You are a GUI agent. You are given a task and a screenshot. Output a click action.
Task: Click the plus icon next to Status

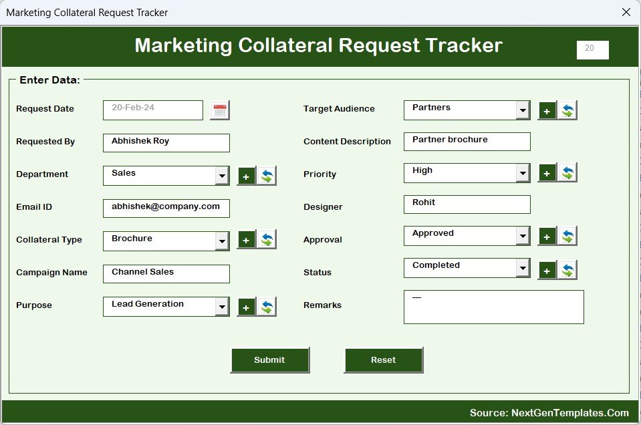[x=547, y=270]
